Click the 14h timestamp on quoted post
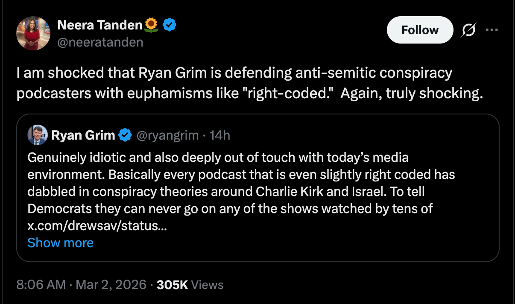 click(220, 135)
